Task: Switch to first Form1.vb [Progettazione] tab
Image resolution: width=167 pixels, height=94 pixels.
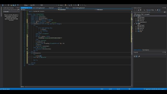Action: tap(39, 8)
